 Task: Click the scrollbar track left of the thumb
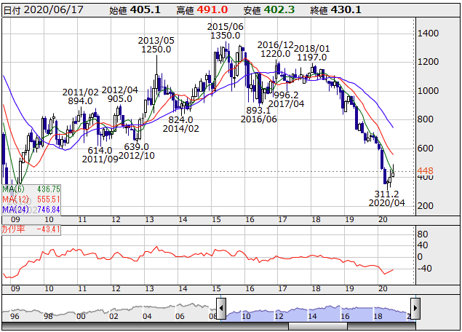[146, 325]
